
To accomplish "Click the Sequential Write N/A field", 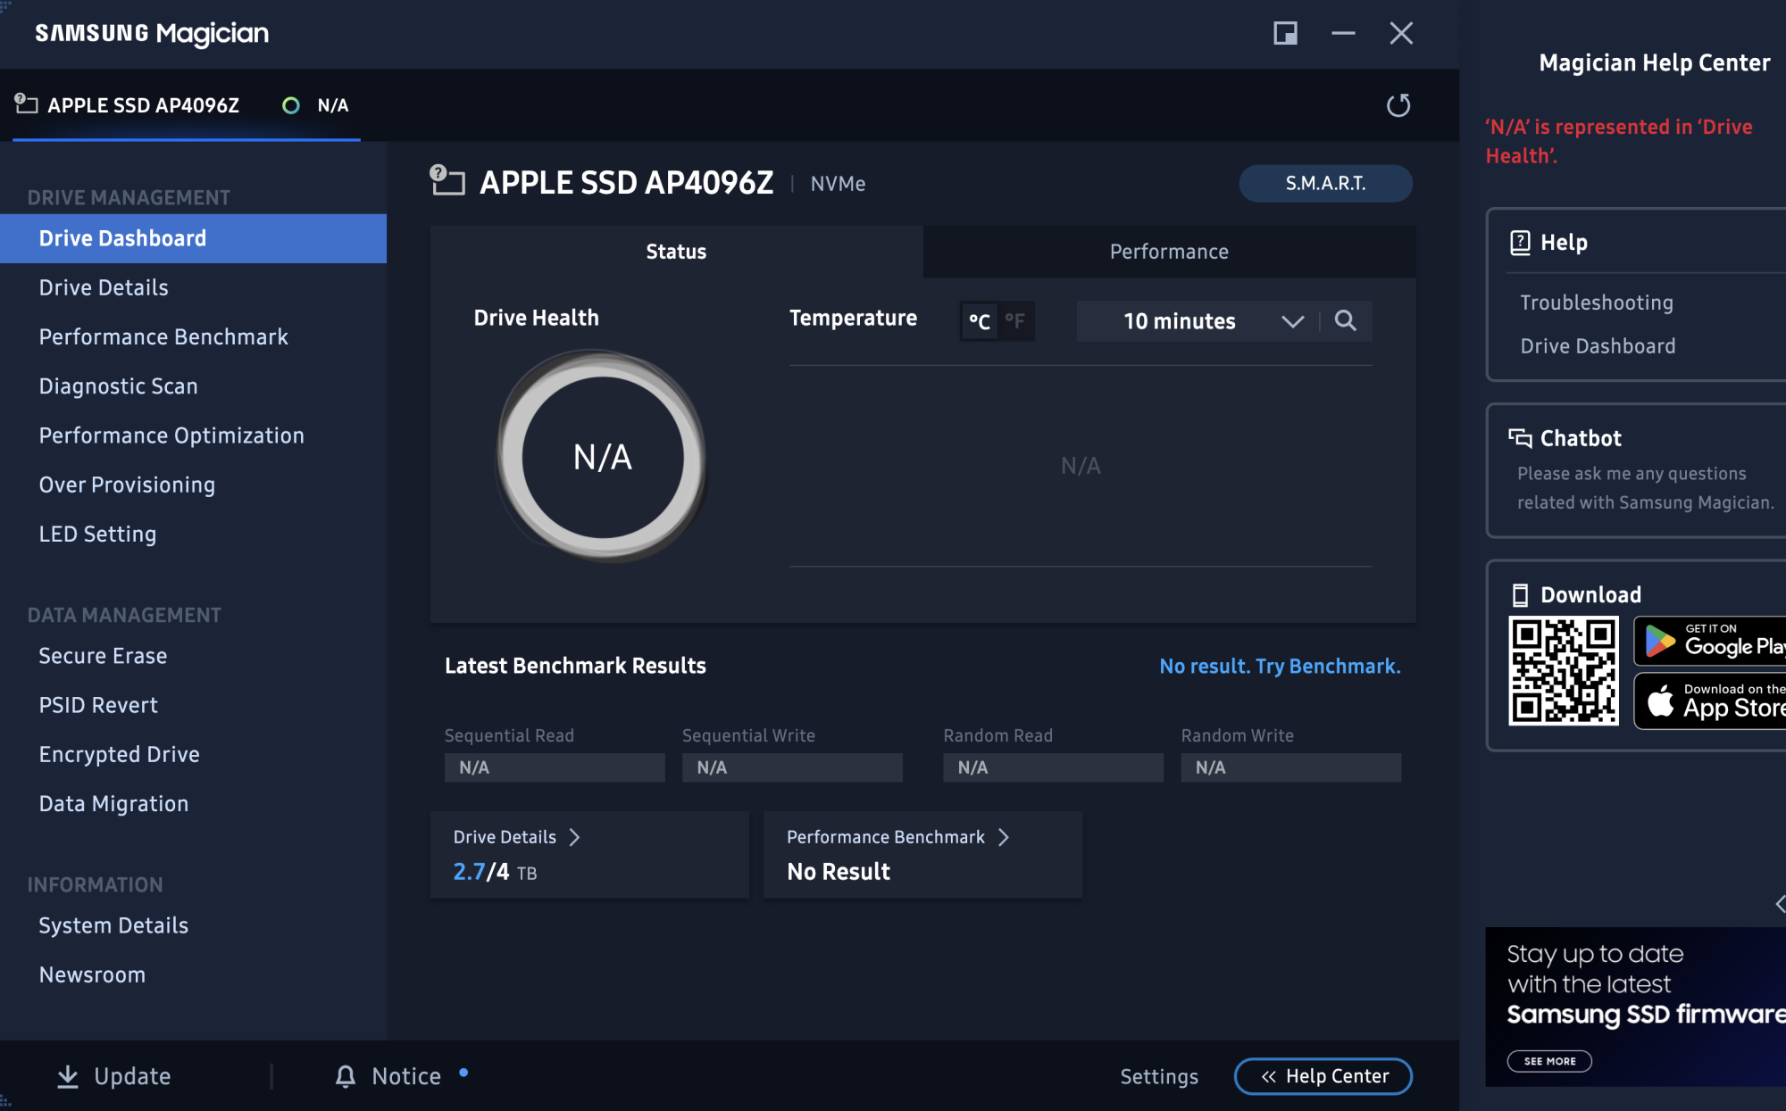I will click(792, 767).
